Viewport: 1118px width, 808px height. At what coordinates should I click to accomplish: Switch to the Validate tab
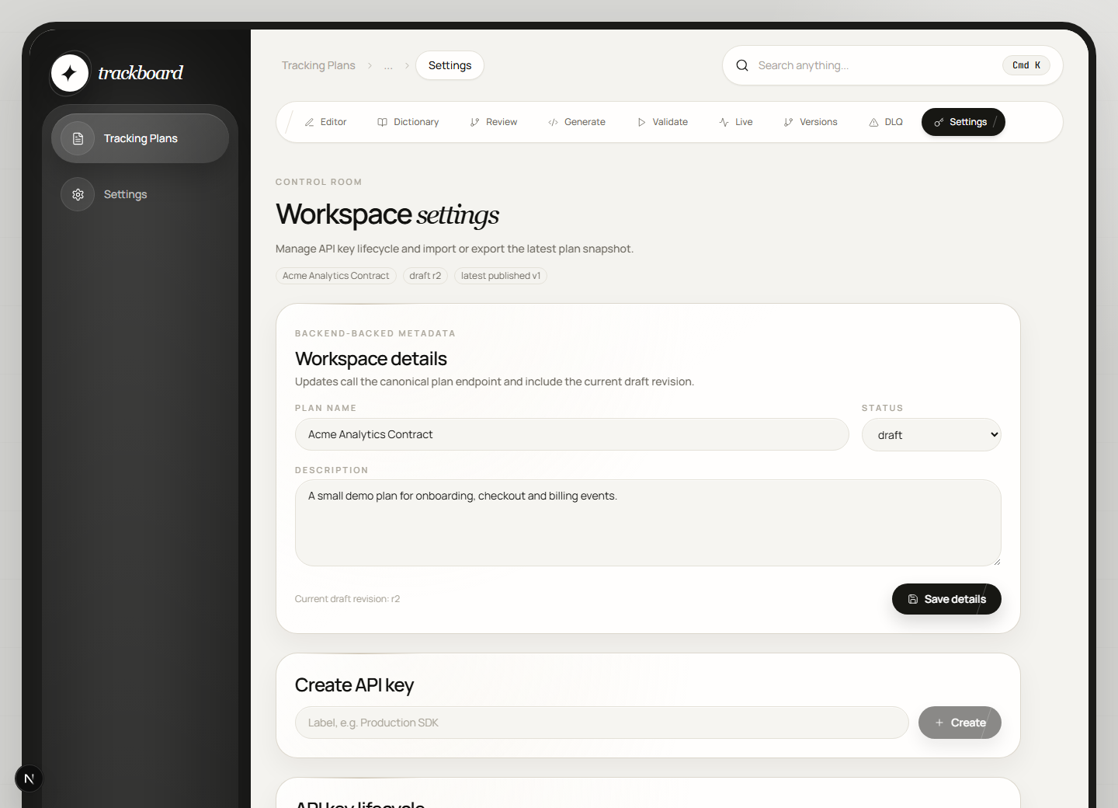(x=662, y=122)
